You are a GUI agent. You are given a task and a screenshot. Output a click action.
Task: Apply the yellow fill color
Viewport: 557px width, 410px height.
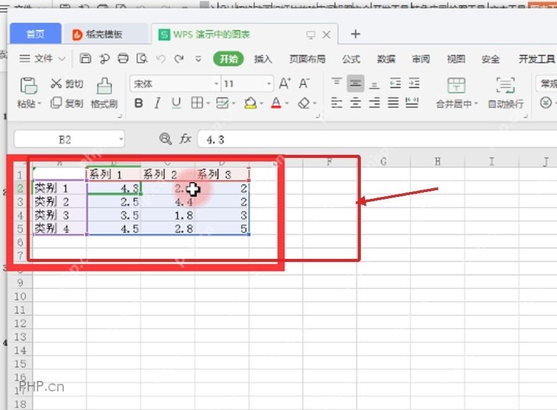click(x=250, y=103)
